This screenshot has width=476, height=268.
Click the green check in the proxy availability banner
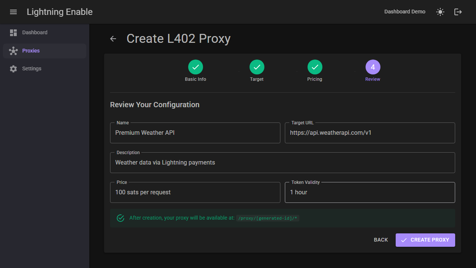point(120,218)
